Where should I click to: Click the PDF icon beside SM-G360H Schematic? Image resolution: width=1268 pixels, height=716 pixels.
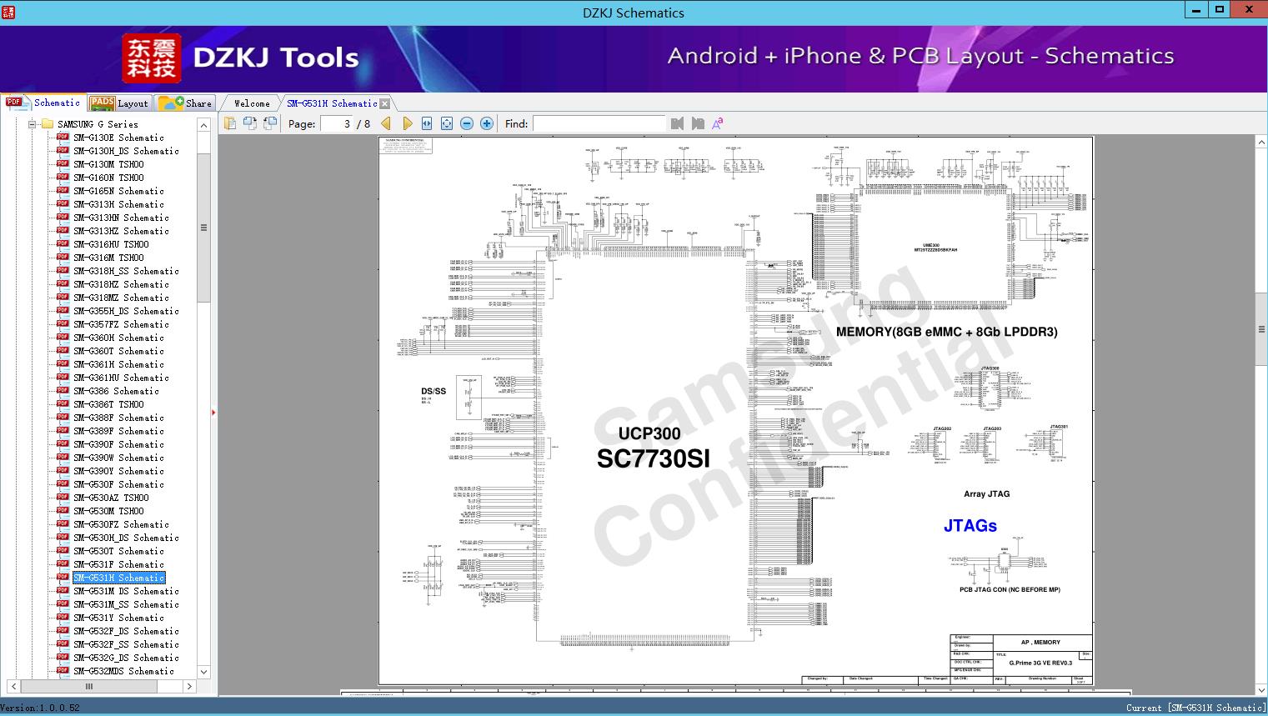pos(63,338)
